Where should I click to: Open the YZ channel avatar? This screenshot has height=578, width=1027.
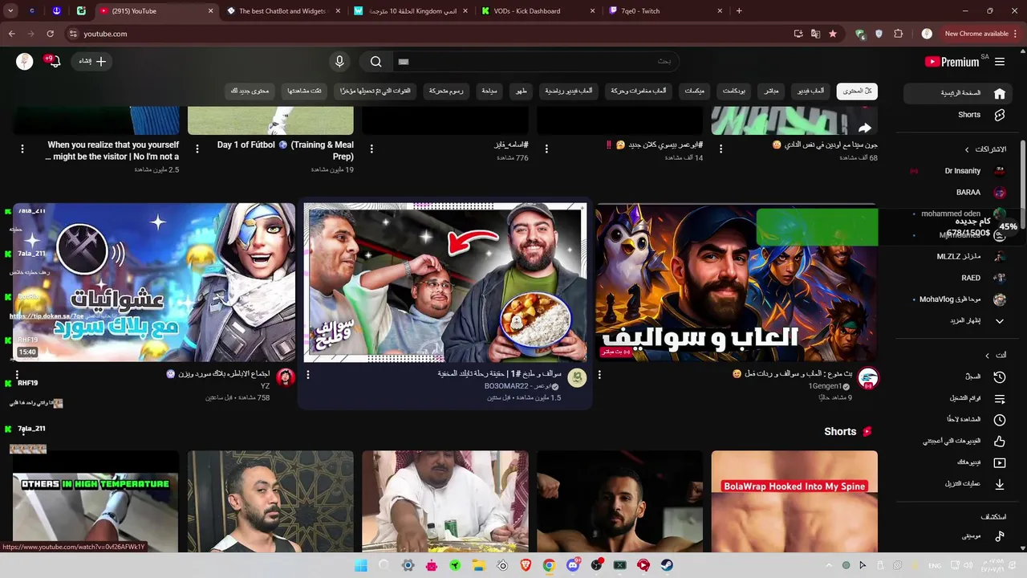click(286, 378)
